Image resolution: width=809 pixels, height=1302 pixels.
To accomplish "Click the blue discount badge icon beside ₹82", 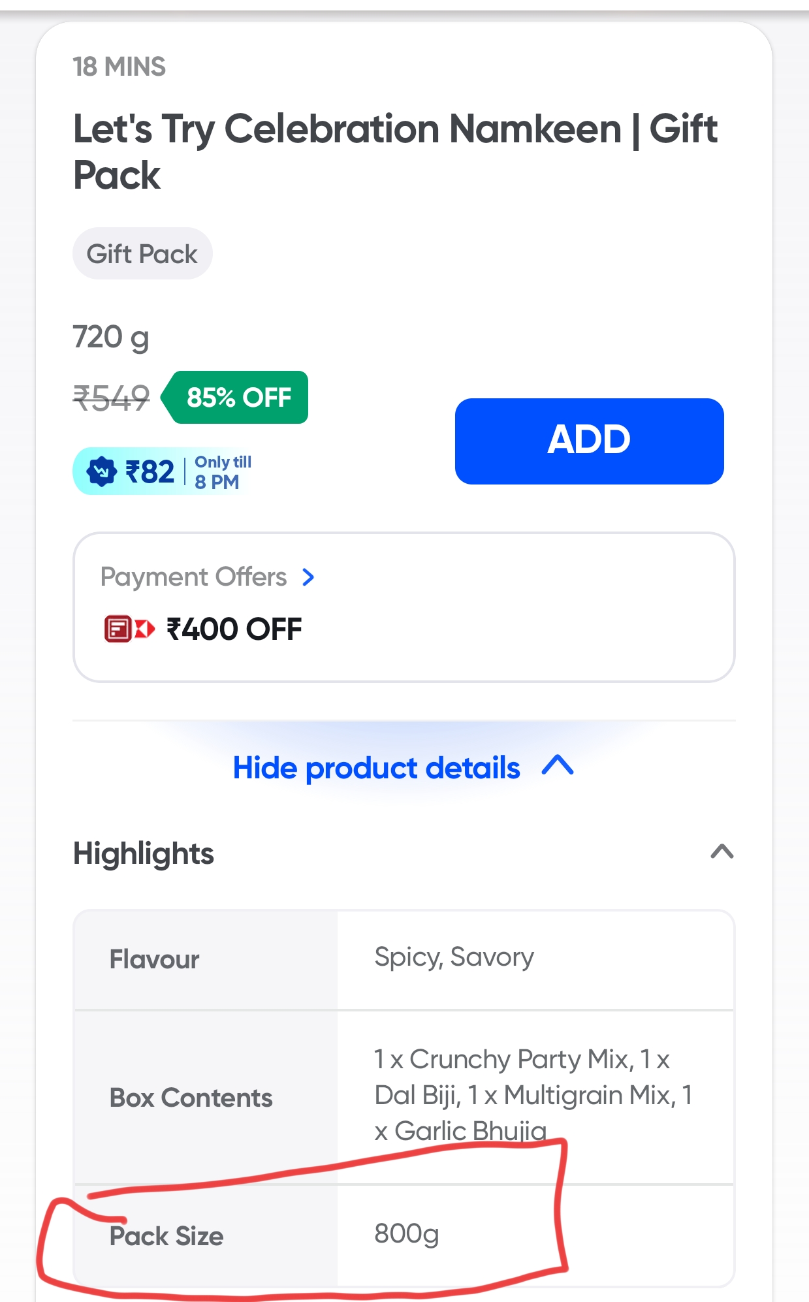I will pyautogui.click(x=102, y=471).
